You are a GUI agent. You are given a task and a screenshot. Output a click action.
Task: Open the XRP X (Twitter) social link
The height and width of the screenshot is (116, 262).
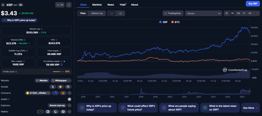53,87
